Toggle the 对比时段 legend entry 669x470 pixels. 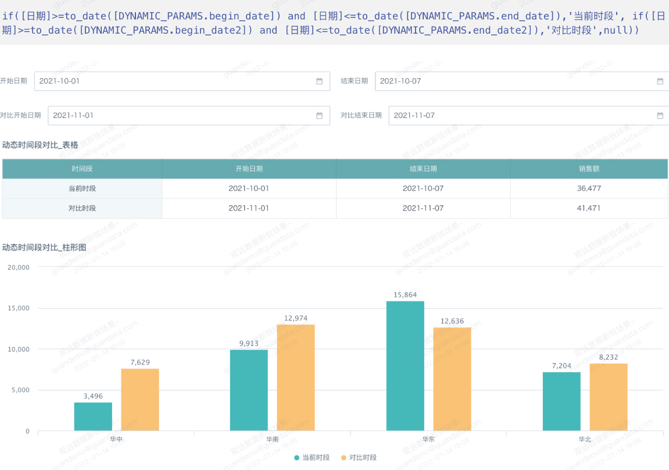(x=359, y=457)
